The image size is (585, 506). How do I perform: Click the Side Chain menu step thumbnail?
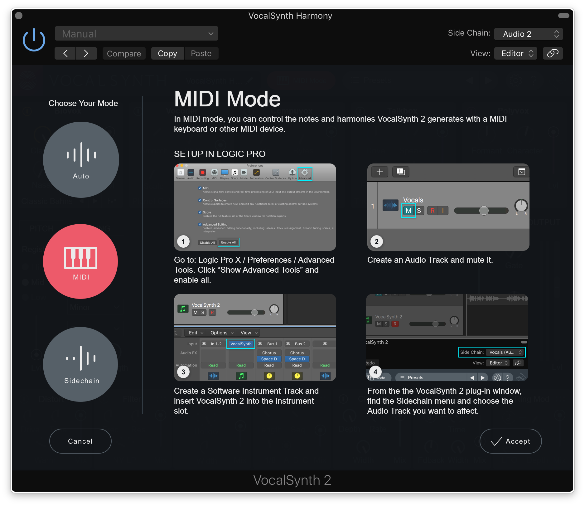(x=447, y=338)
